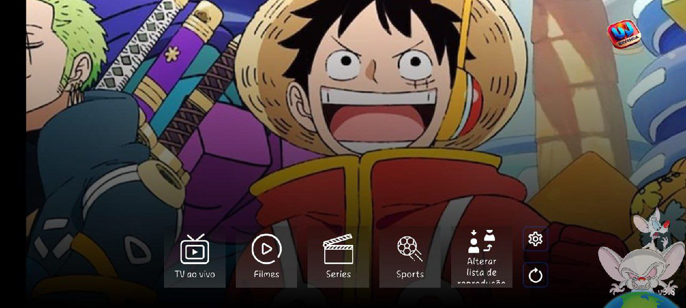
Task: Click the circular play icon for Filmes
Action: tap(266, 249)
